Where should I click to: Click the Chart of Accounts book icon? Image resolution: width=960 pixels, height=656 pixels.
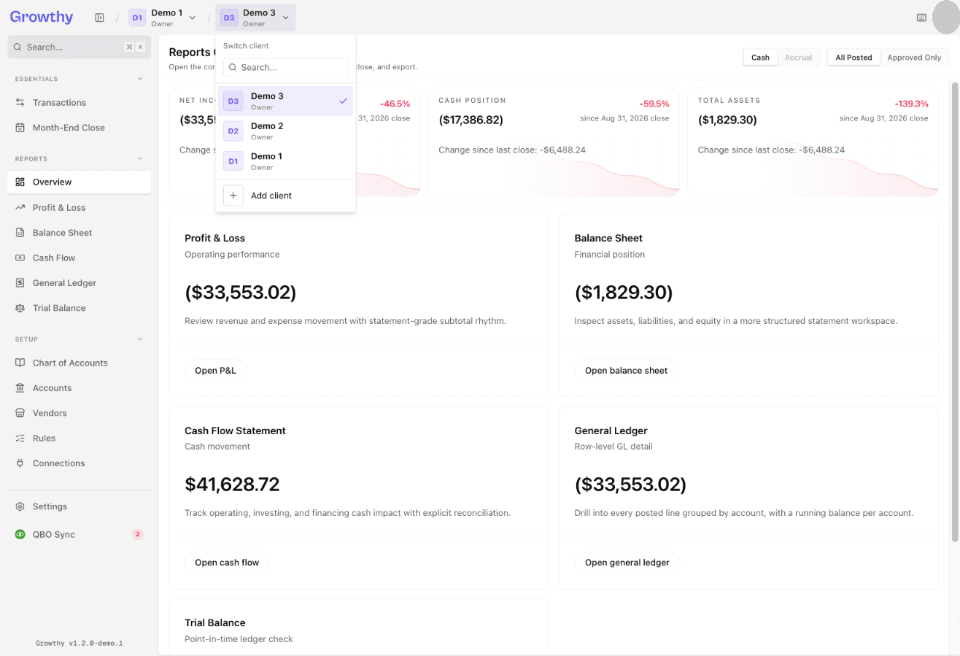tap(20, 363)
